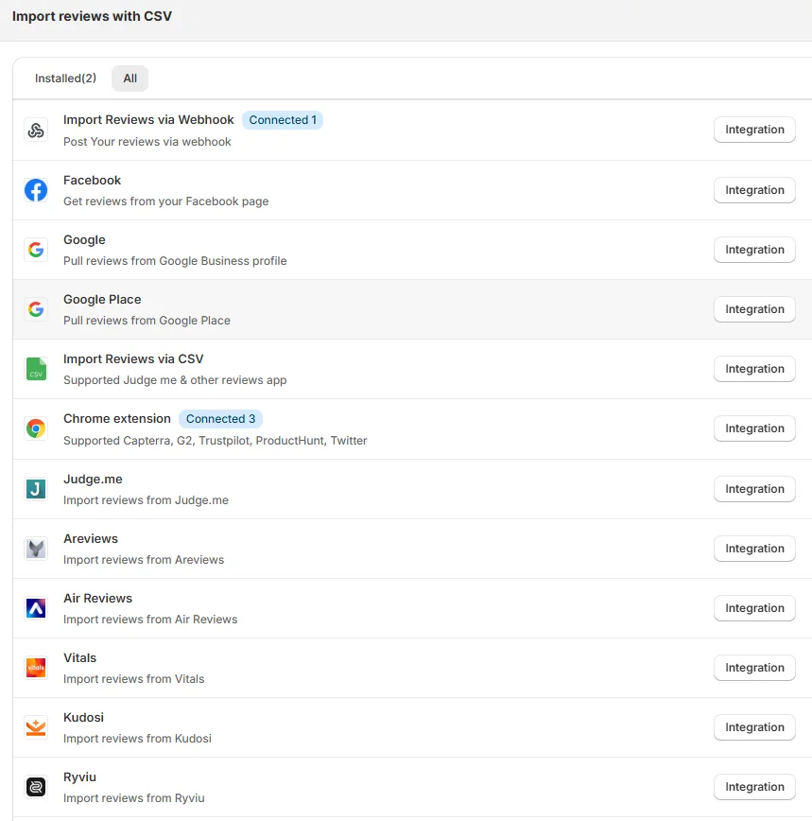Viewport: 812px width, 821px height.
Task: Switch to the Installed(2) tab
Action: click(65, 79)
